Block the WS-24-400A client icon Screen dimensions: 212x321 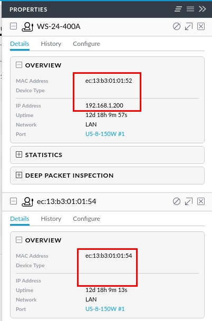(x=177, y=26)
